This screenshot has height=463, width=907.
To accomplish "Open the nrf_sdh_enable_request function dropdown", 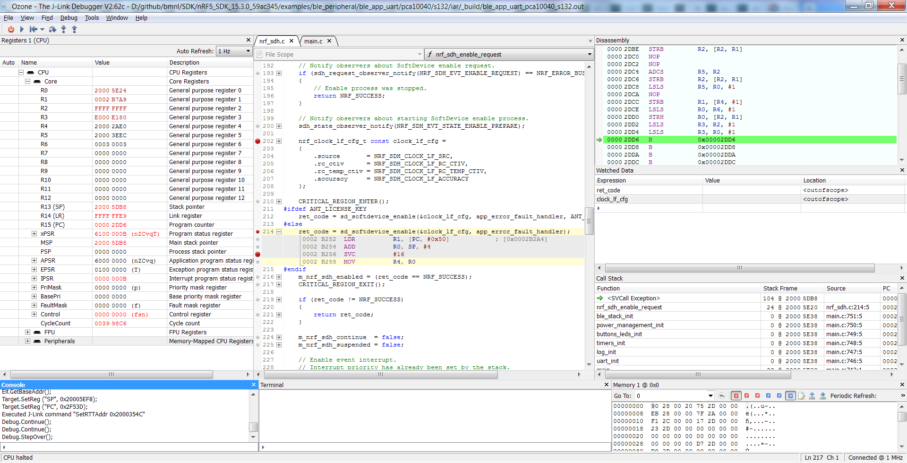I will 509,55.
